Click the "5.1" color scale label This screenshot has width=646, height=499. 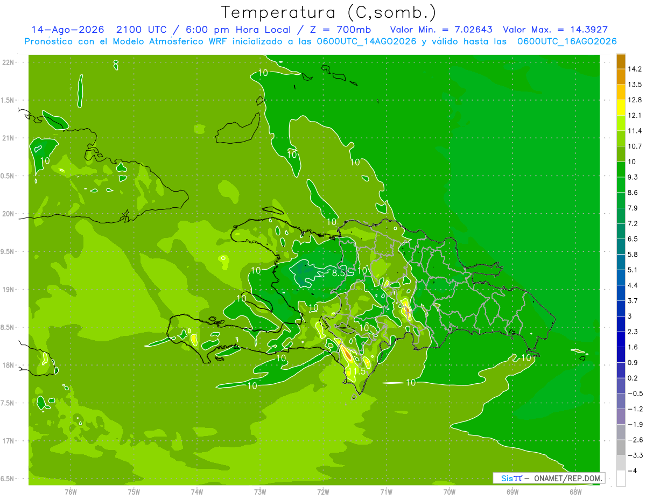633,270
